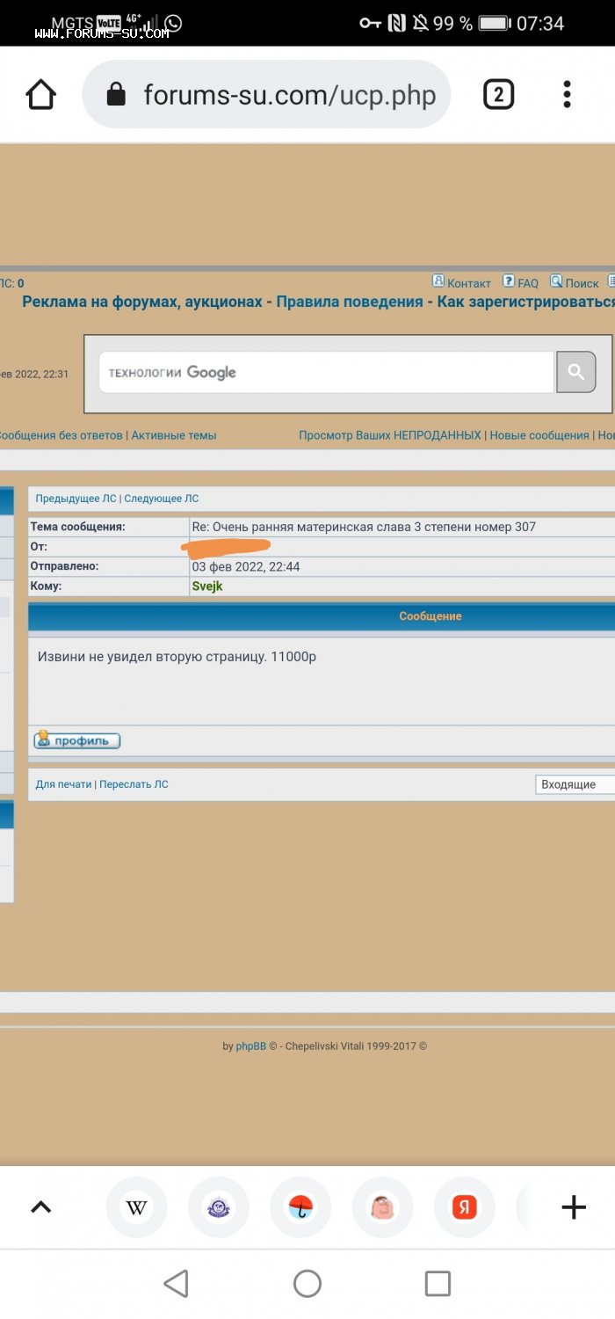
Task: Click the Google search magnifier button
Action: 575,372
